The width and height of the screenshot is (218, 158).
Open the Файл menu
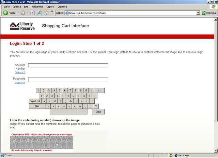(x=6, y=6)
